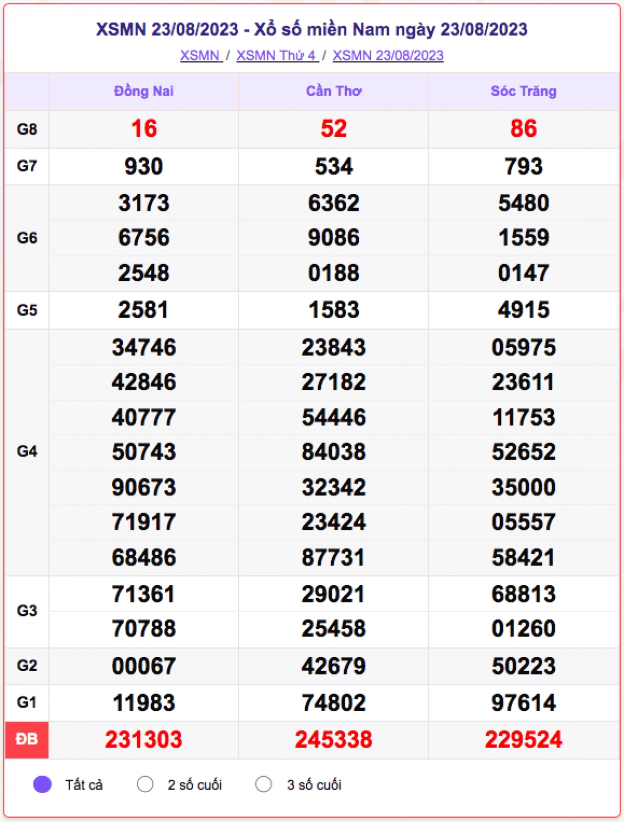
Task: Click the G6 row label
Action: (x=27, y=238)
